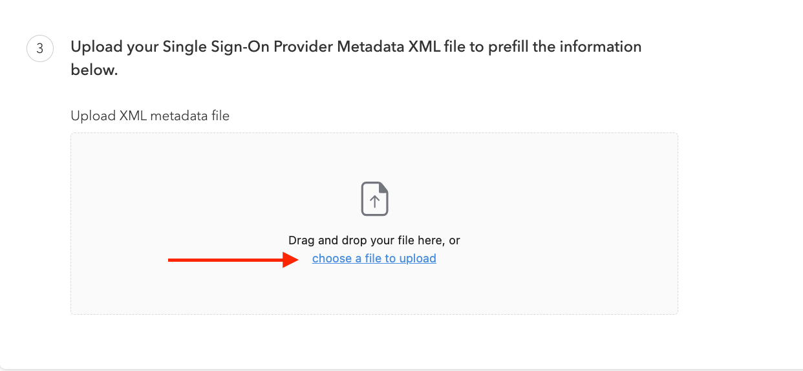Click the "Upload XML metadata file" label
The height and width of the screenshot is (371, 803).
tap(150, 116)
